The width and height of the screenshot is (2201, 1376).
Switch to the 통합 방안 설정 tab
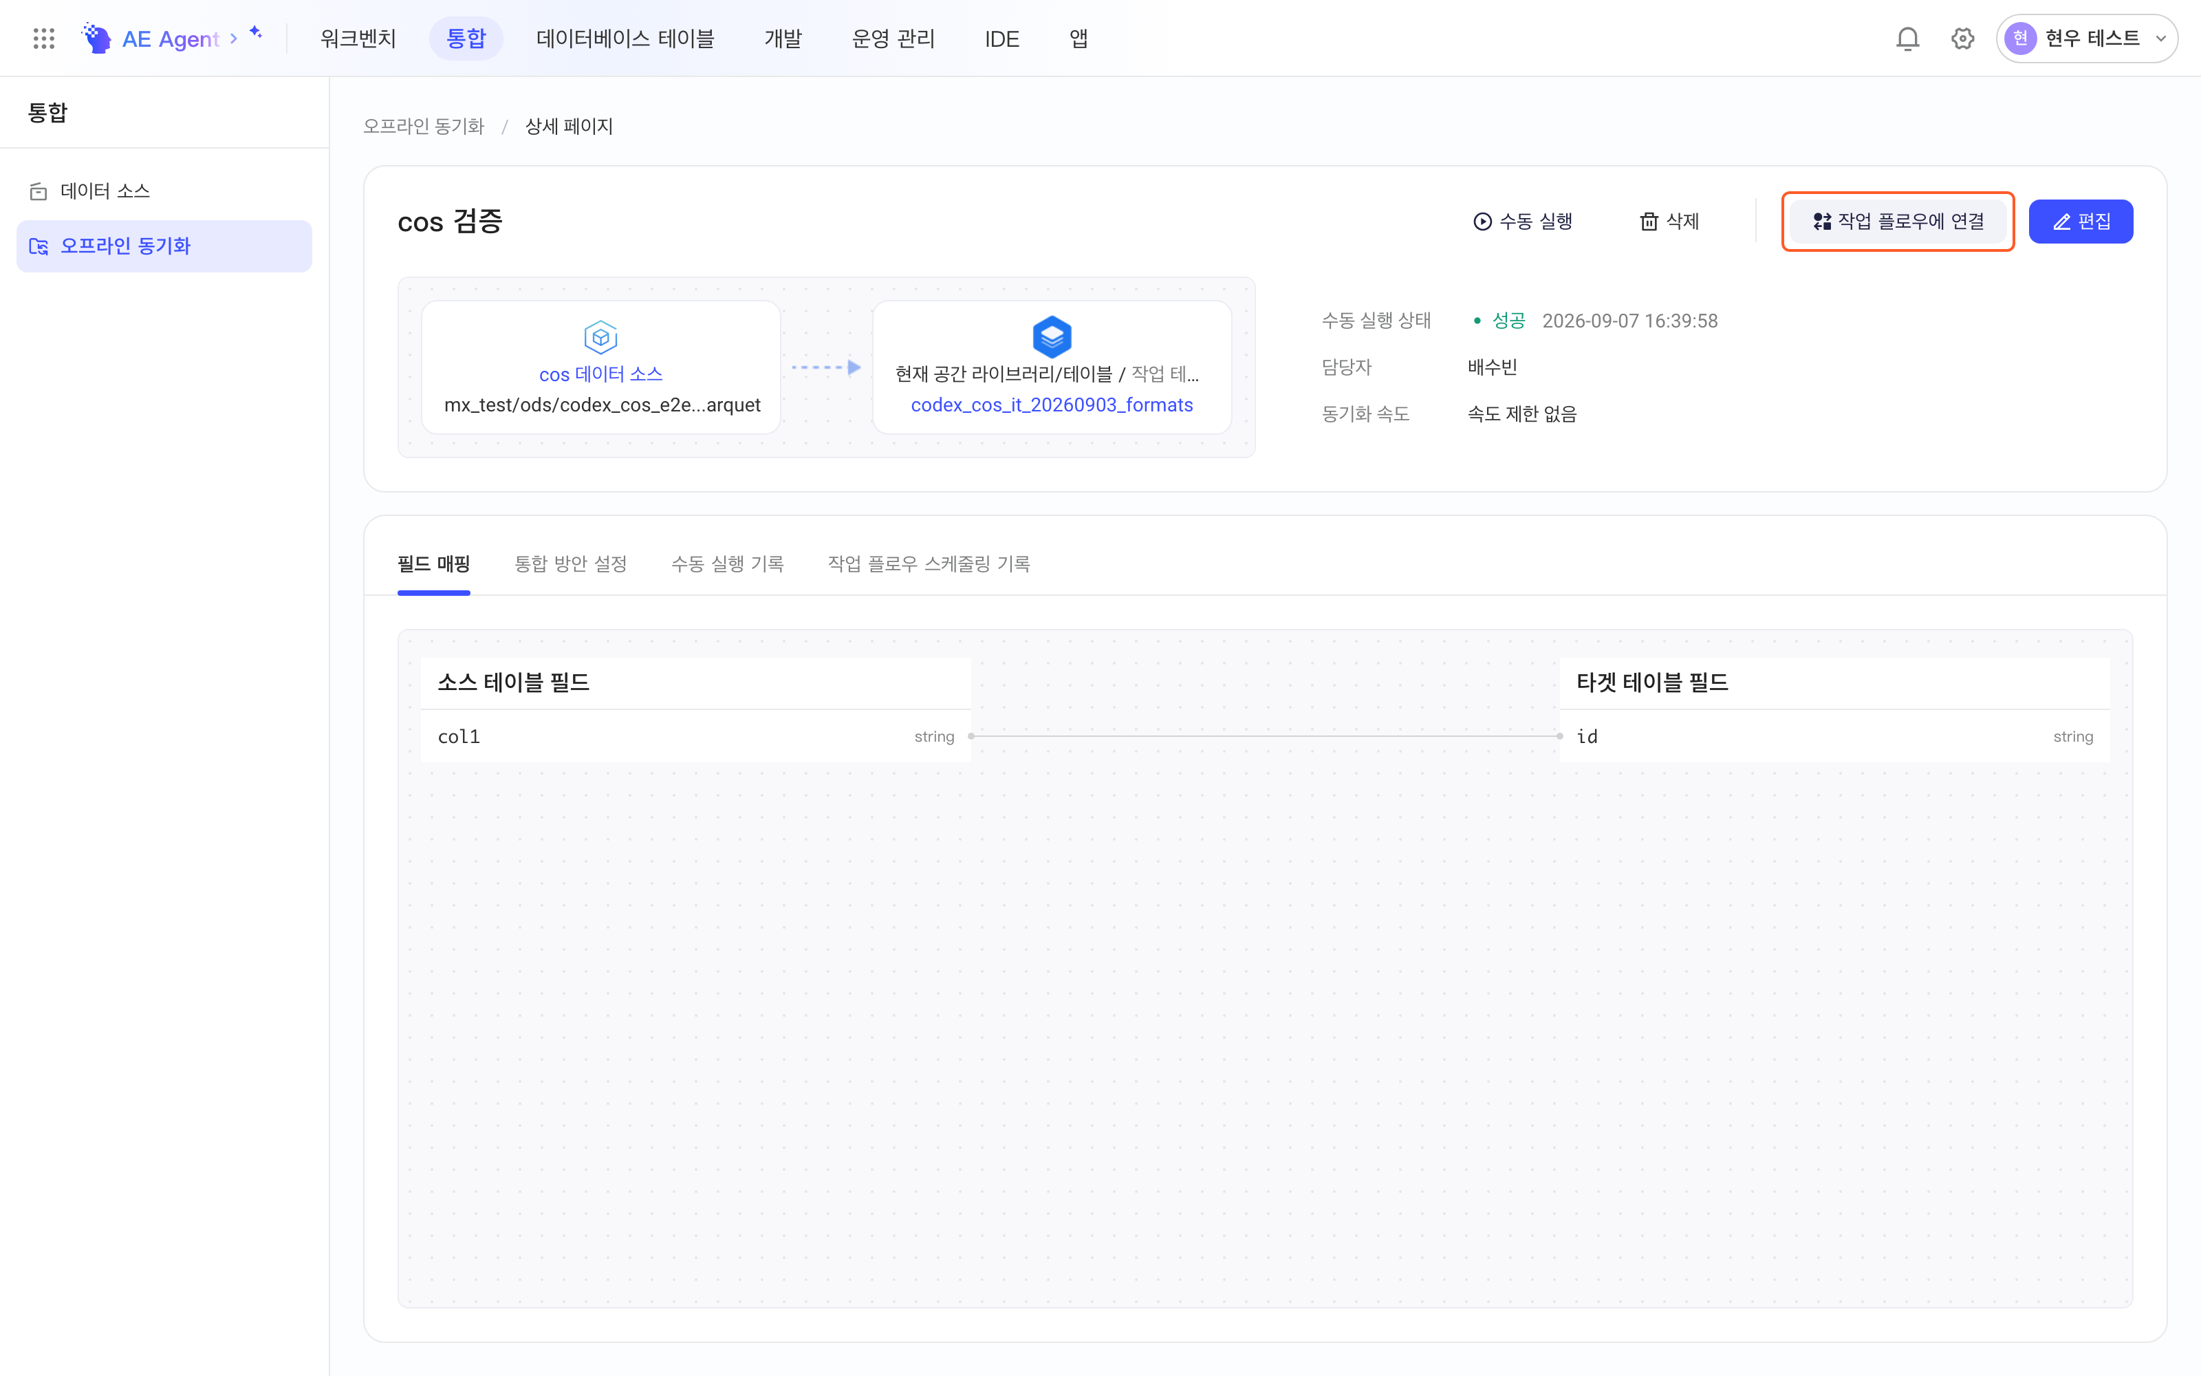pyautogui.click(x=570, y=563)
